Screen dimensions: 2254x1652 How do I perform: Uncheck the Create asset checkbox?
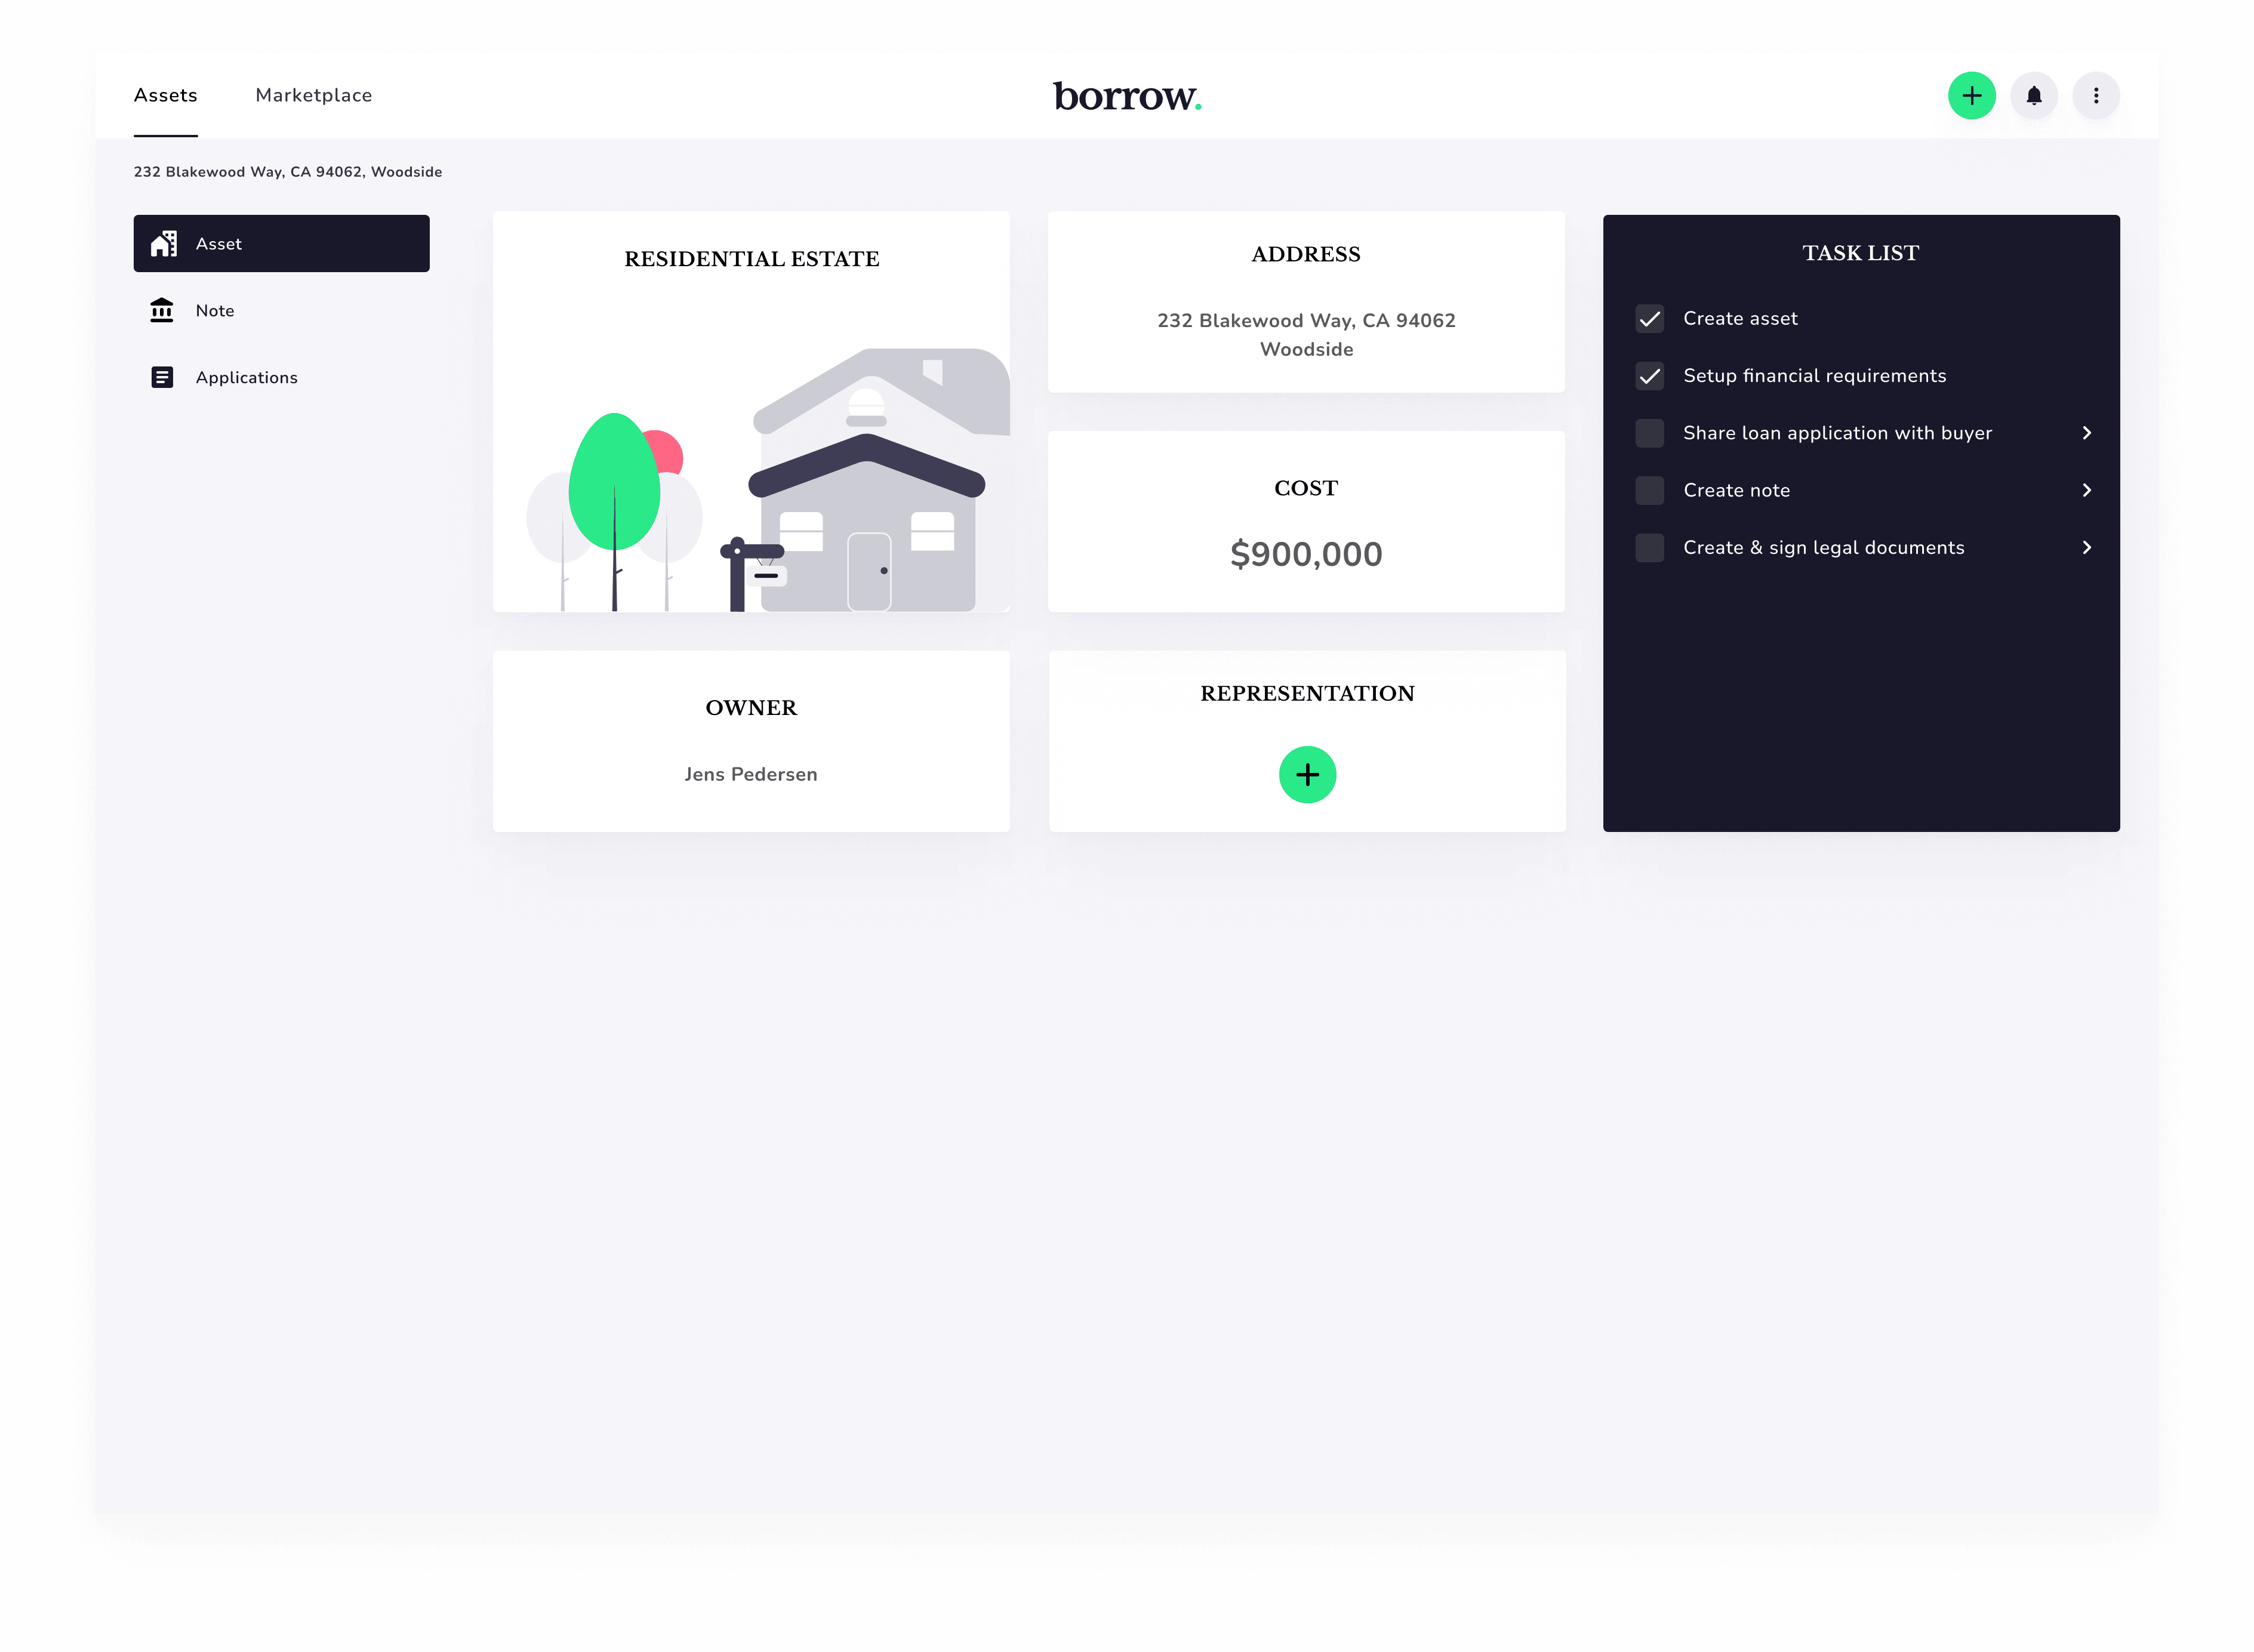(1649, 319)
